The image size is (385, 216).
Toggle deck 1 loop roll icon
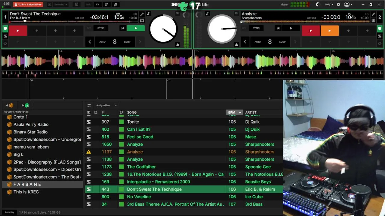(5, 43)
